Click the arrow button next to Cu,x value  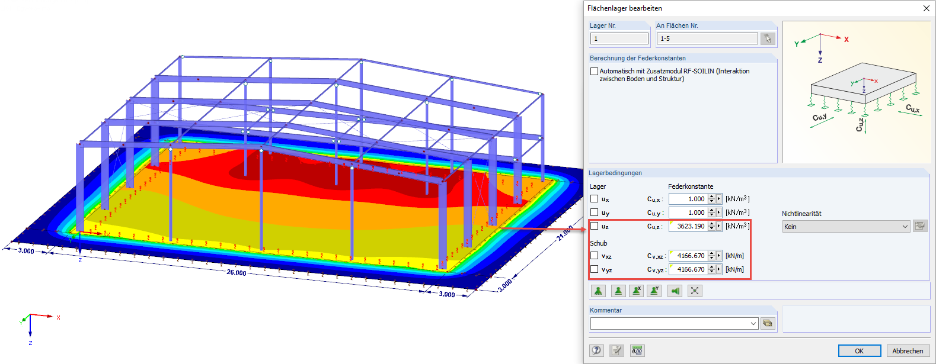click(x=719, y=199)
